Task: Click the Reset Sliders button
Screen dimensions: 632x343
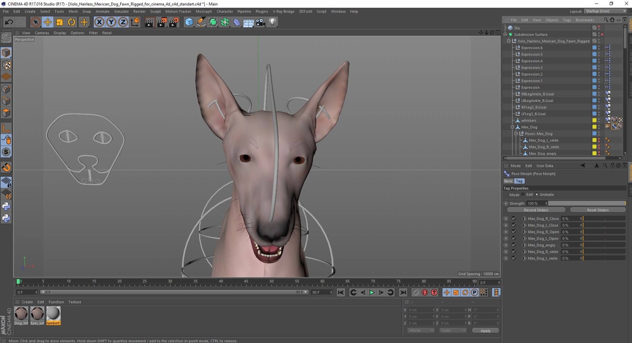Action: point(598,210)
